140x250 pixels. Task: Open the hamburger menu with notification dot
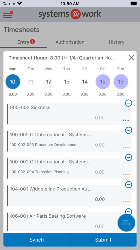pyautogui.click(x=8, y=15)
